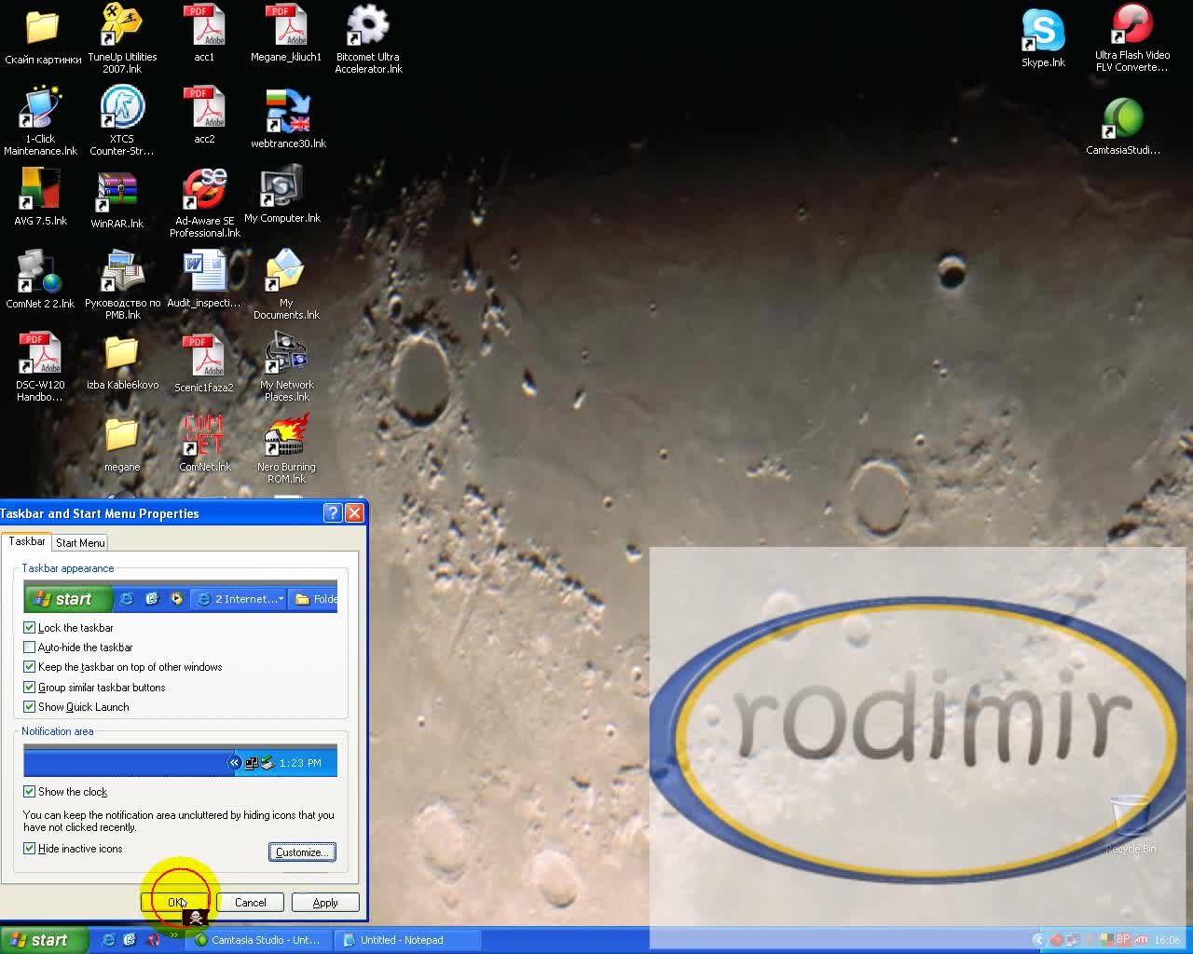
Task: Click the Apply button
Action: tap(325, 903)
